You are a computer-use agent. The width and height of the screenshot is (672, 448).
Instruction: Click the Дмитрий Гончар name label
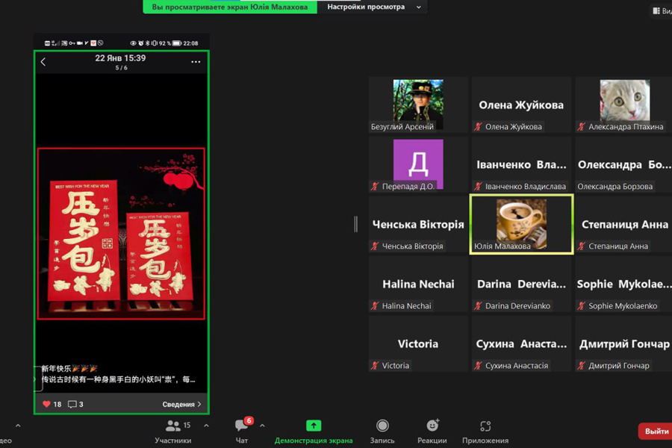619,365
